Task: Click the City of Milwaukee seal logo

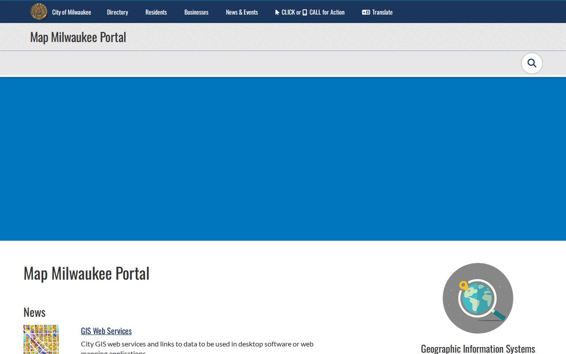Action: pyautogui.click(x=39, y=12)
